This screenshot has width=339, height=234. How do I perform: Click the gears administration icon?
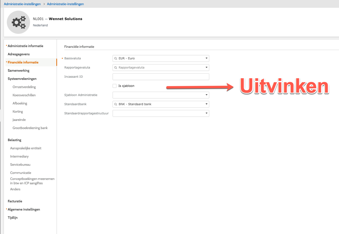pos(18,22)
